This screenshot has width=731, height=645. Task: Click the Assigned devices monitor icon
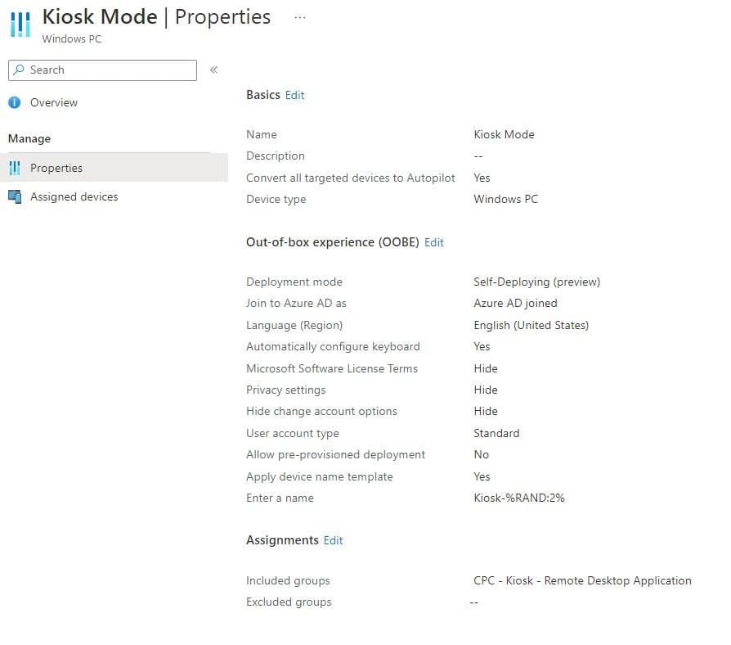click(x=15, y=196)
